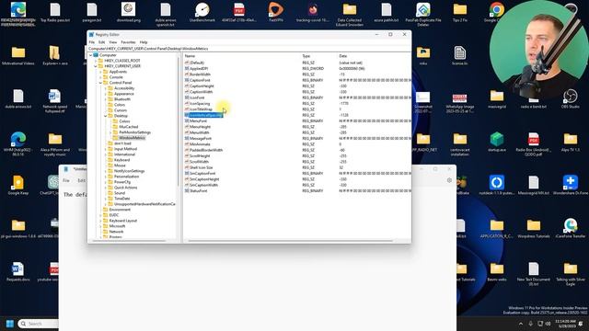Open the Wordpress Tutorials folder

[x=534, y=229]
